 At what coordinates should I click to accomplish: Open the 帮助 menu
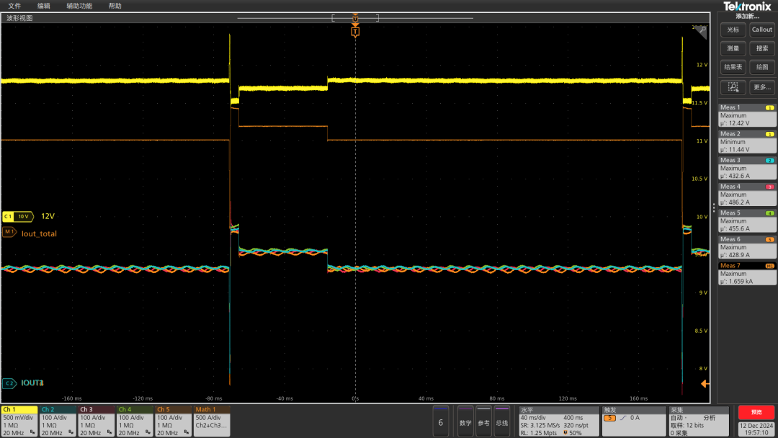coord(115,6)
